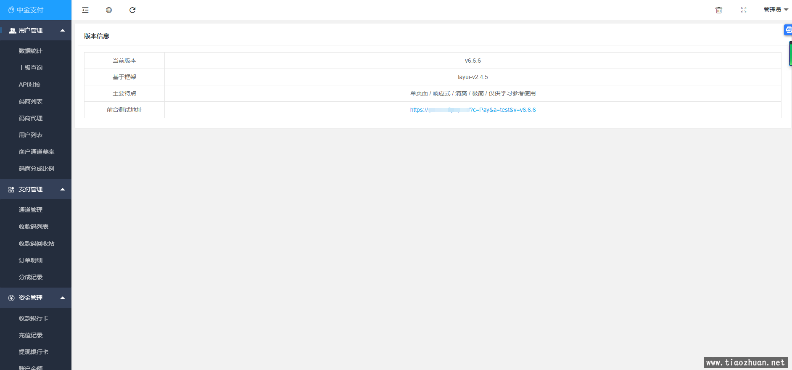
Task: Click the 中金支付 logo
Action: coord(26,10)
